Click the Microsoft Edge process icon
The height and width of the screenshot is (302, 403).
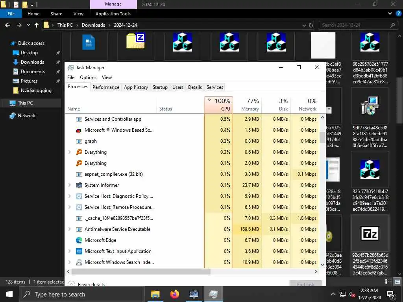pyautogui.click(x=79, y=240)
